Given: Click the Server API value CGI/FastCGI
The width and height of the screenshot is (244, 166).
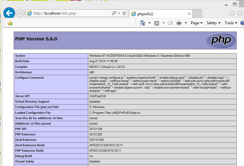Looking at the screenshot, I should (x=97, y=96).
